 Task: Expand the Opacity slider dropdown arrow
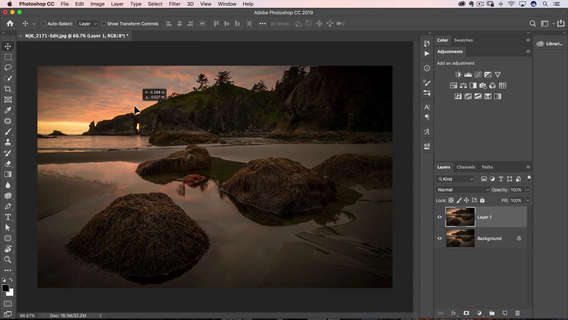click(x=528, y=190)
